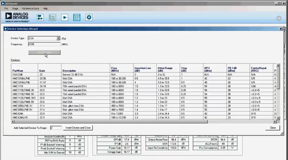Image resolution: width=288 pixels, height=160 pixels.
Task: Click the chart plot toolbar icon
Action: tap(52, 17)
